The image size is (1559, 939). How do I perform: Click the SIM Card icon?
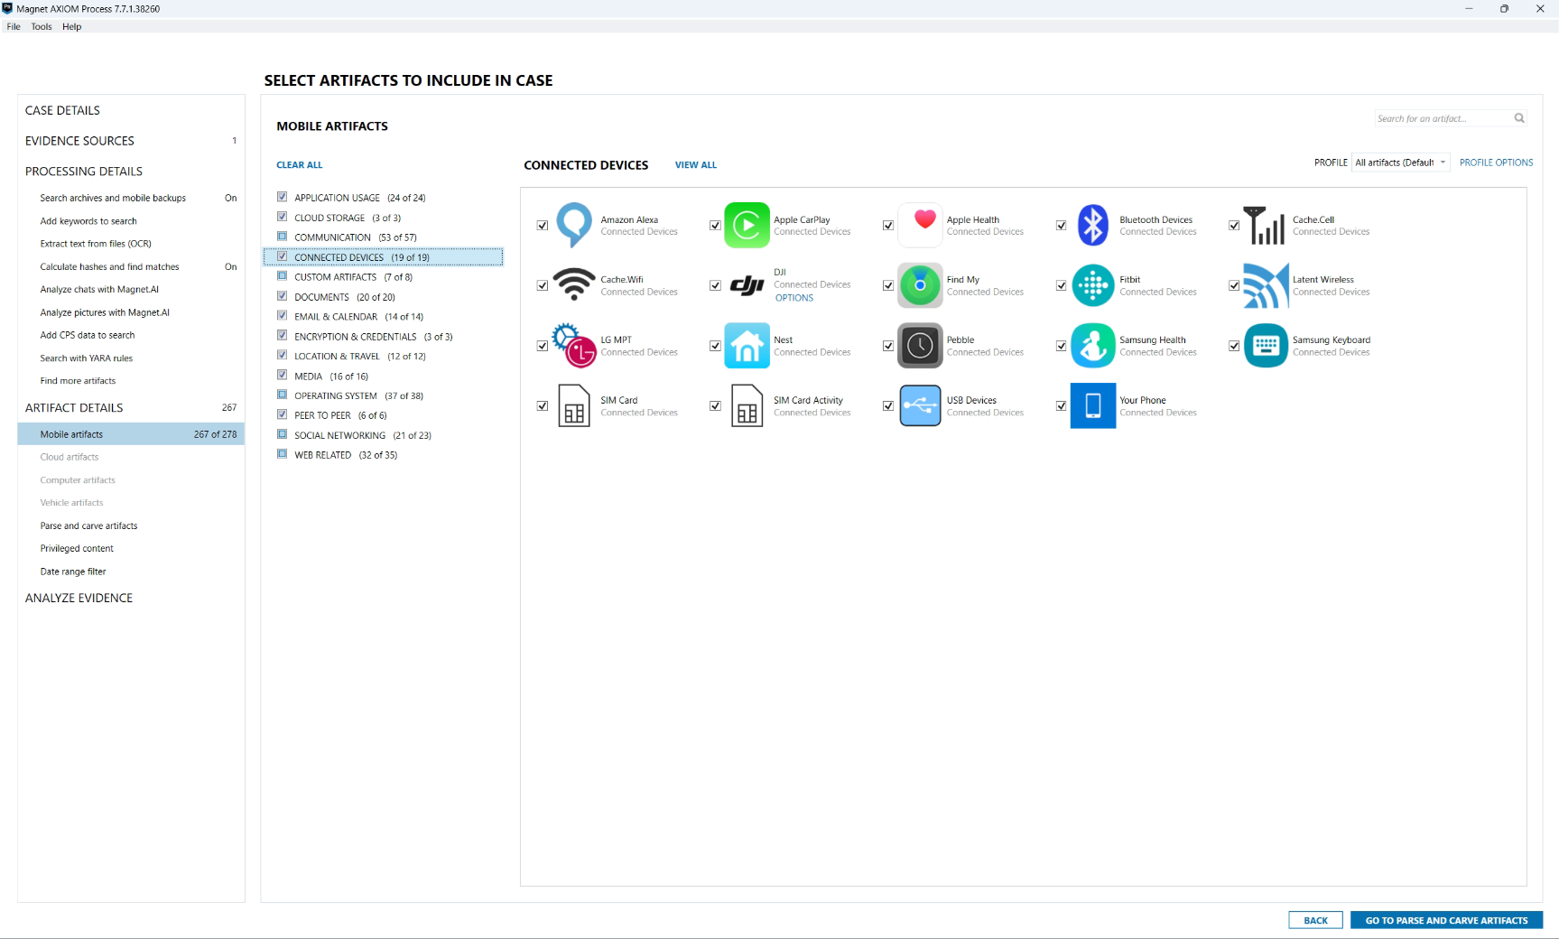coord(574,405)
